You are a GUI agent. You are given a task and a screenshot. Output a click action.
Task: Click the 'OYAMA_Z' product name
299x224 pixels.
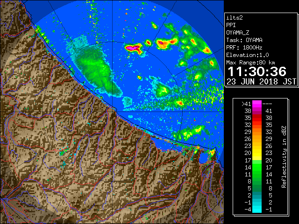coord(238,33)
